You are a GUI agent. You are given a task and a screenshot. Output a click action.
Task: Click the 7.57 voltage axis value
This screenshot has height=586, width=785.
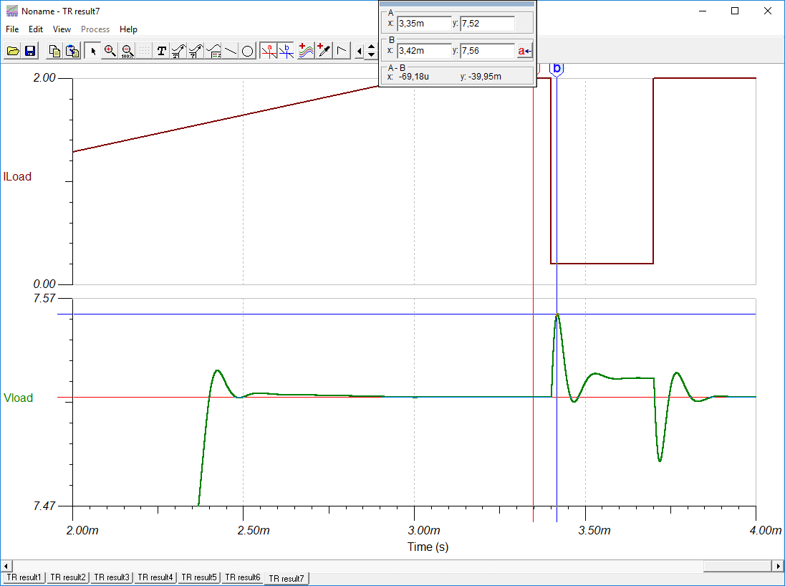tap(44, 299)
